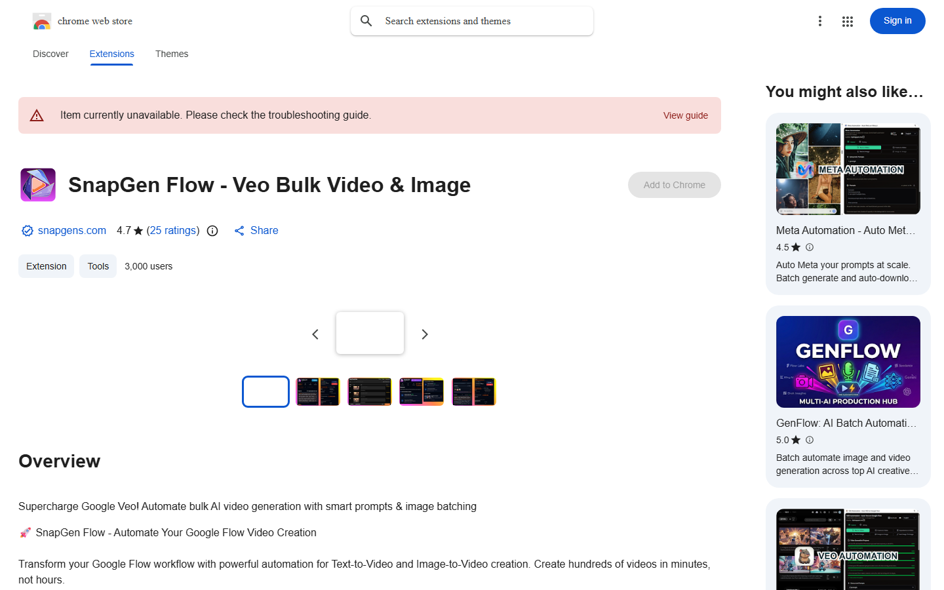Click the Overview heading
The image size is (944, 590).
[60, 461]
